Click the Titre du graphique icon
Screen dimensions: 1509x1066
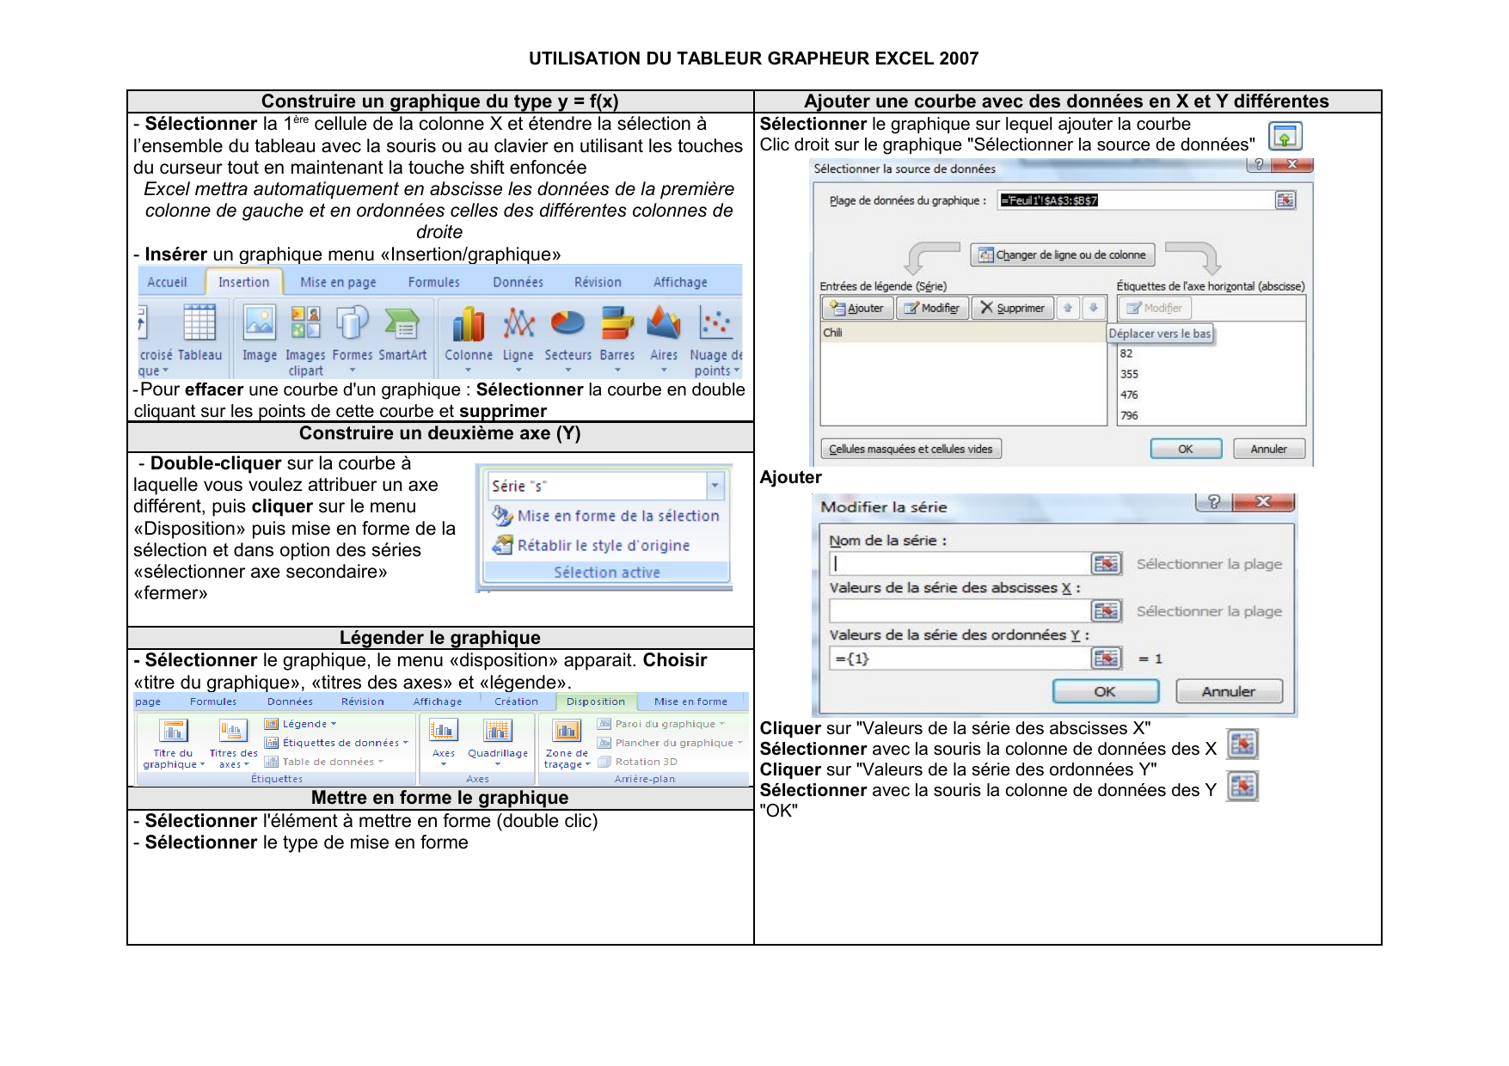pyautogui.click(x=174, y=732)
